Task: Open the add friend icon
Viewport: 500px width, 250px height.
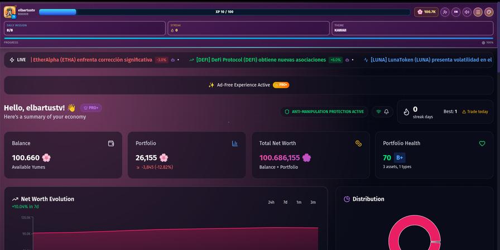Action: click(x=445, y=12)
